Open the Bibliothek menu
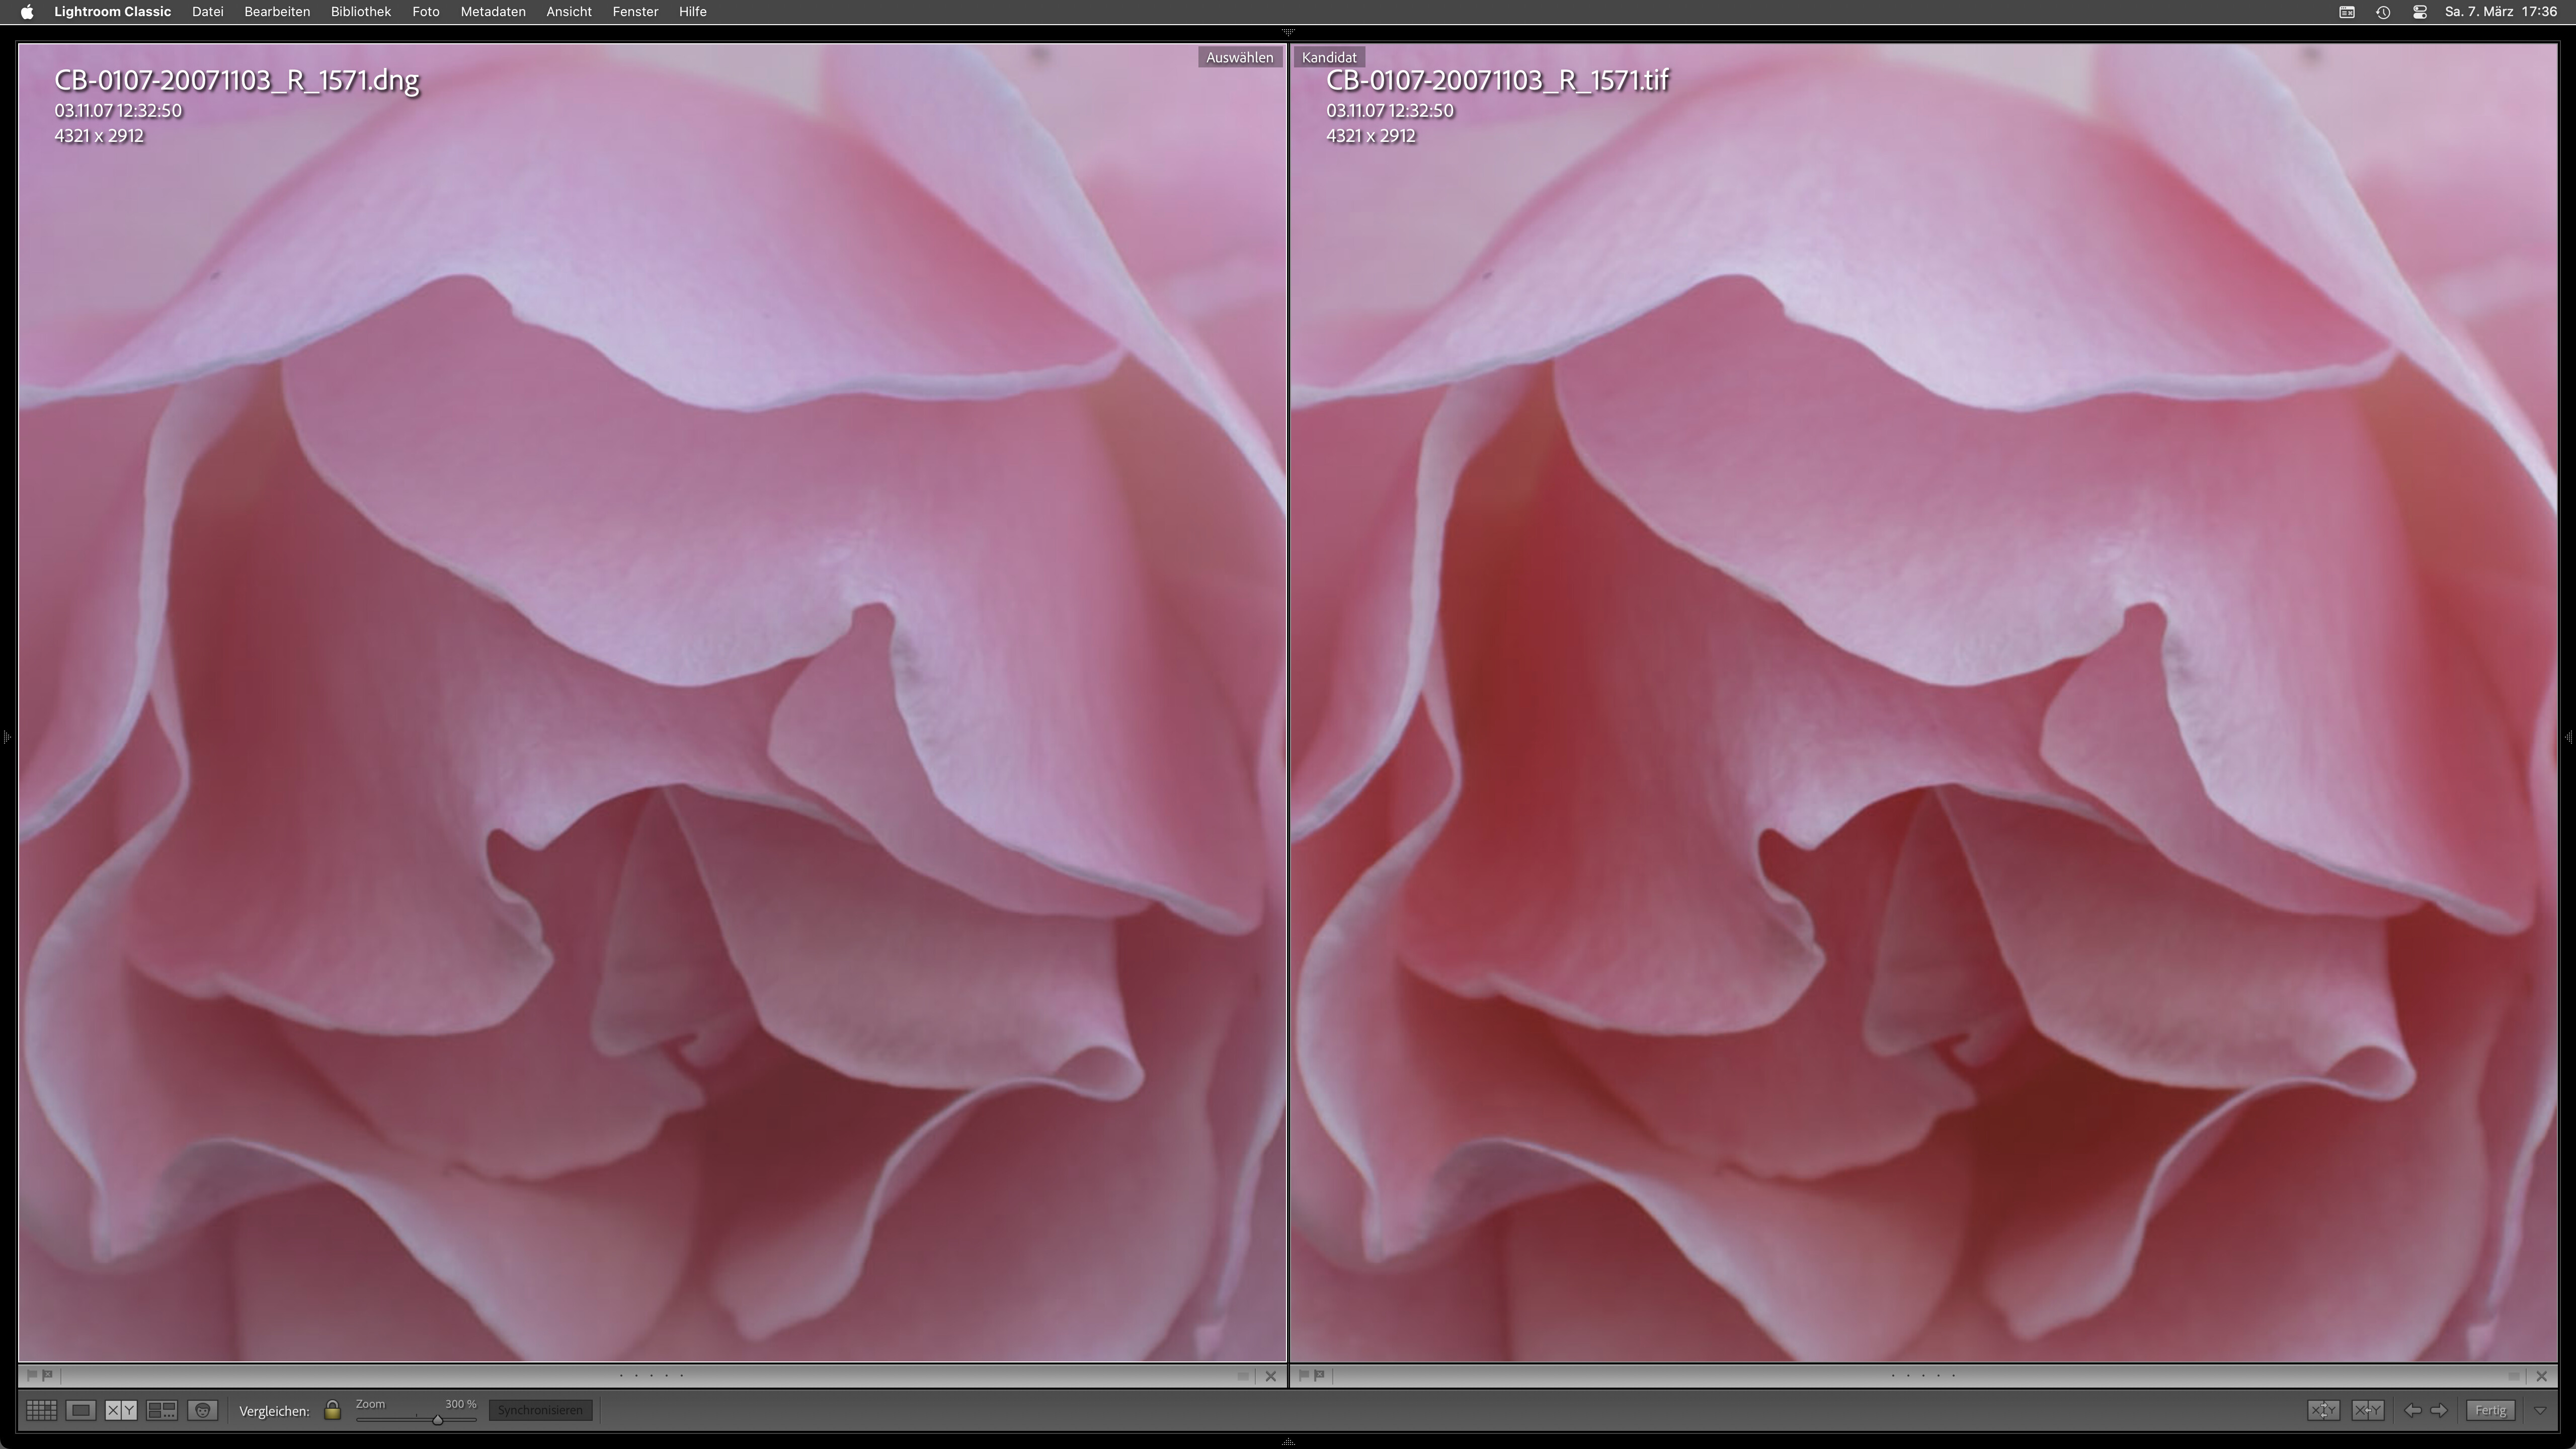Screen dimensions: 2576x1449 (360, 12)
